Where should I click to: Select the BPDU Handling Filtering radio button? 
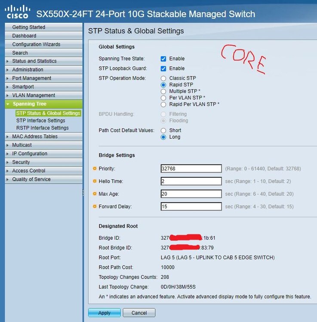click(163, 114)
